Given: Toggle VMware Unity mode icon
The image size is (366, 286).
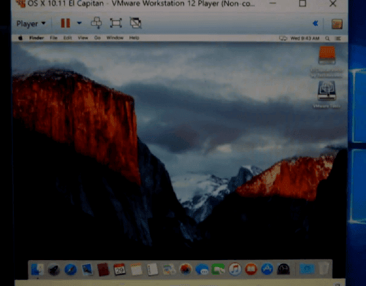Looking at the screenshot, I should pos(136,23).
